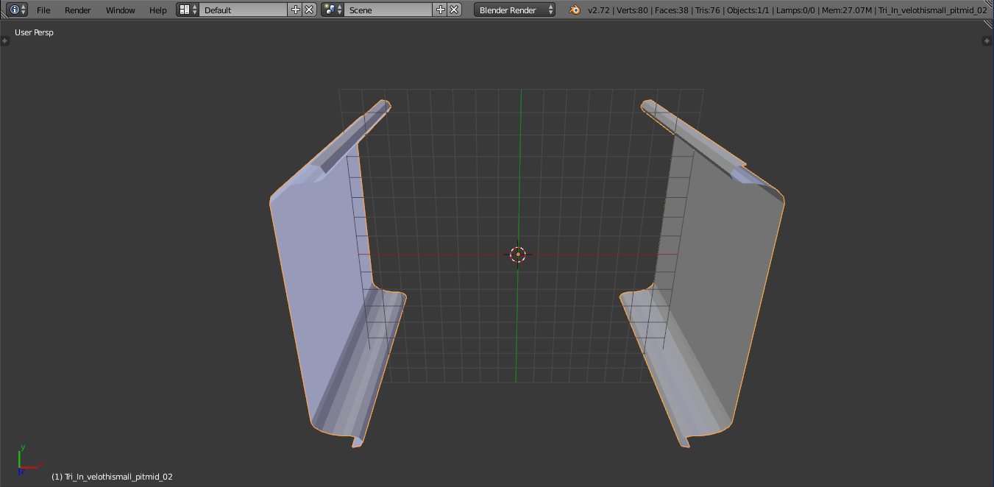Click the User Persp view label
This screenshot has width=994, height=487.
coord(34,32)
